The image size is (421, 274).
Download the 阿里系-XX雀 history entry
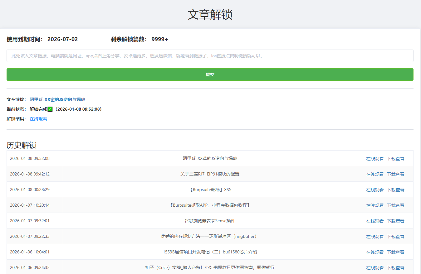[395, 159]
